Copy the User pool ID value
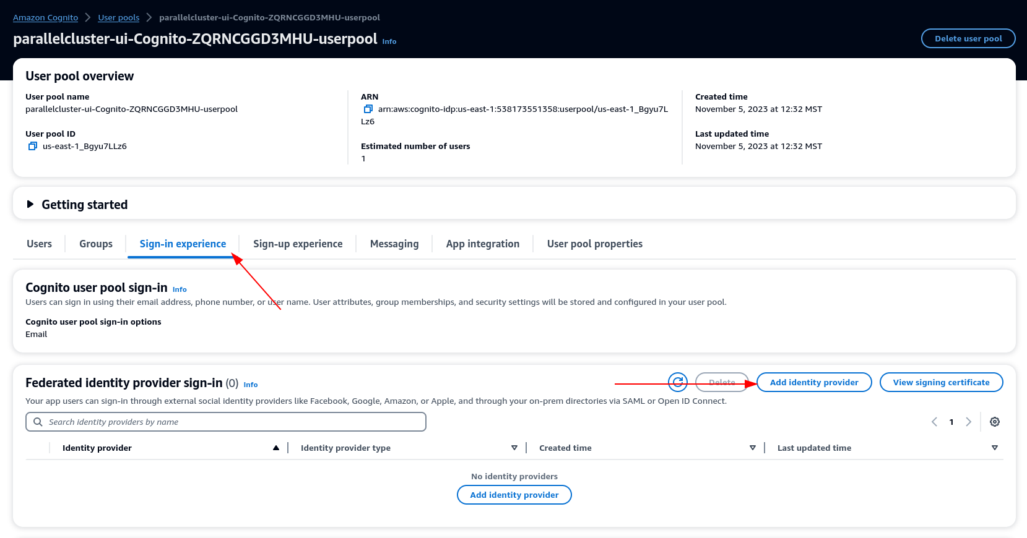The image size is (1027, 538). (33, 147)
